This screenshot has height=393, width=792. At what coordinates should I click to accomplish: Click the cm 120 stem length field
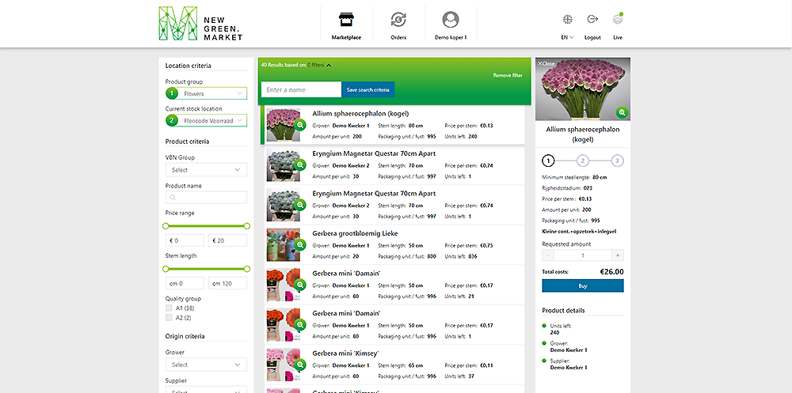[x=228, y=284]
